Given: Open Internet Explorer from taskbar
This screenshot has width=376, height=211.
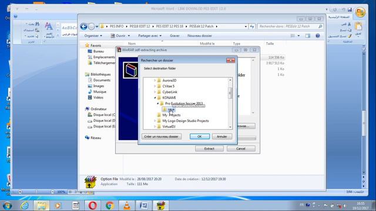Looking at the screenshot, I should 25,206.
